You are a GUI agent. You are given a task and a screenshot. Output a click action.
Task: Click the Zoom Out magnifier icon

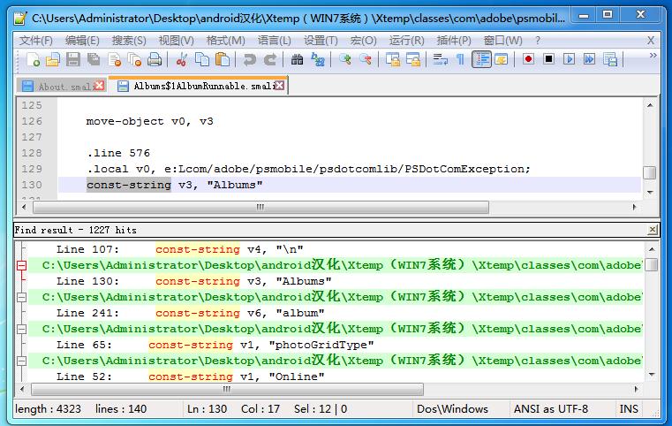pyautogui.click(x=366, y=59)
